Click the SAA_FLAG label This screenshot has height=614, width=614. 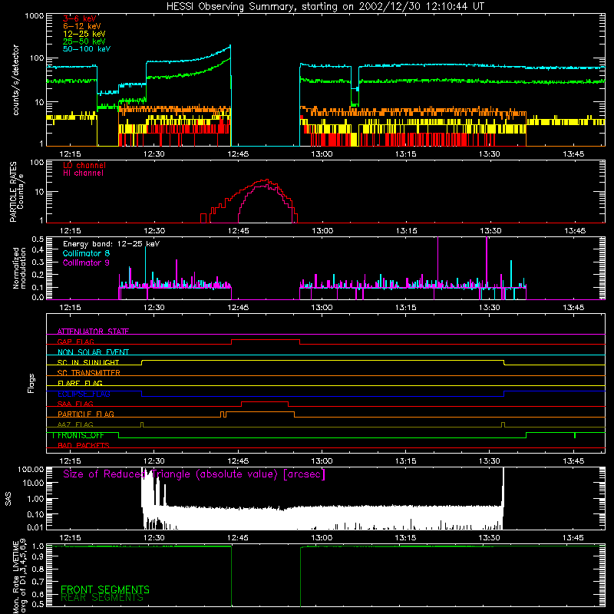point(75,404)
